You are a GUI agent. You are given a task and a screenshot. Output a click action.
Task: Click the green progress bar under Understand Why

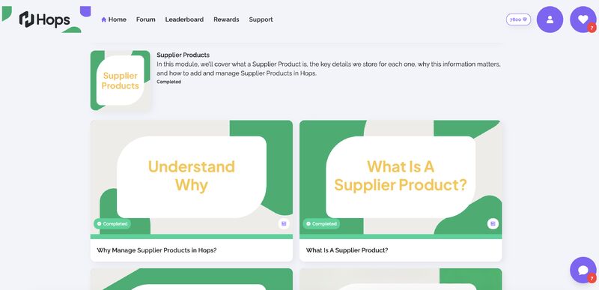192,237
